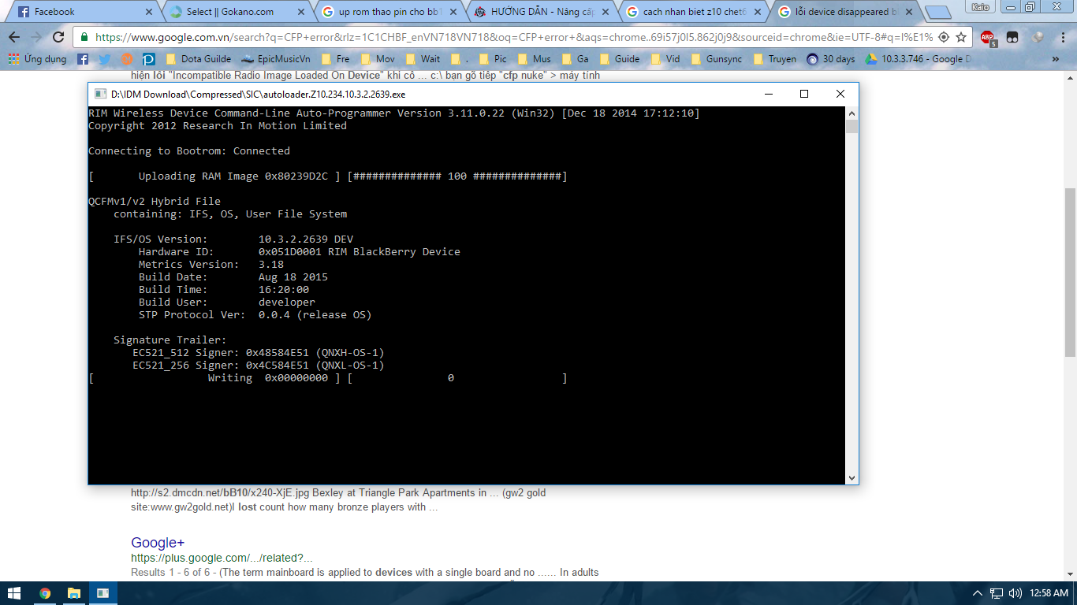Screen dimensions: 1077x605
Task: Open the Pic bookmark folder
Action: (x=493, y=59)
